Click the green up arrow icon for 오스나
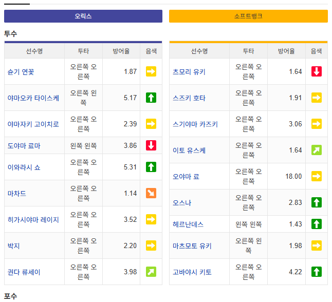 tap(317, 202)
